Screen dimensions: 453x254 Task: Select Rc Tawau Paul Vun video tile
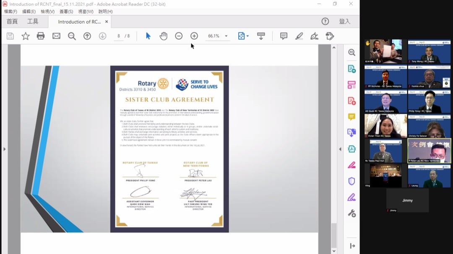(386, 151)
